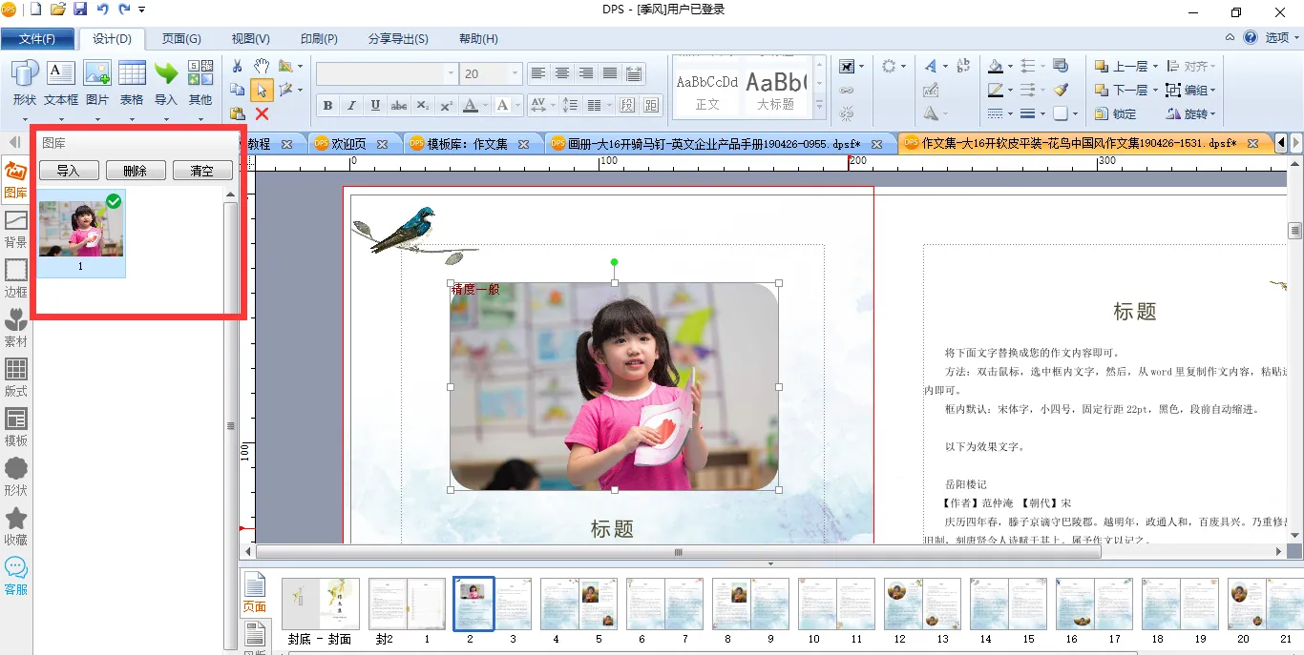Screen dimensions: 1304x655
Task: Click the 清空 button in 图库 panel
Action: 201,171
